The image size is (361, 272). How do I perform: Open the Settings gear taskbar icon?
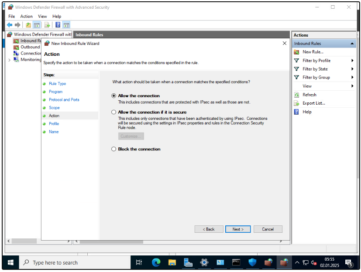click(204, 262)
